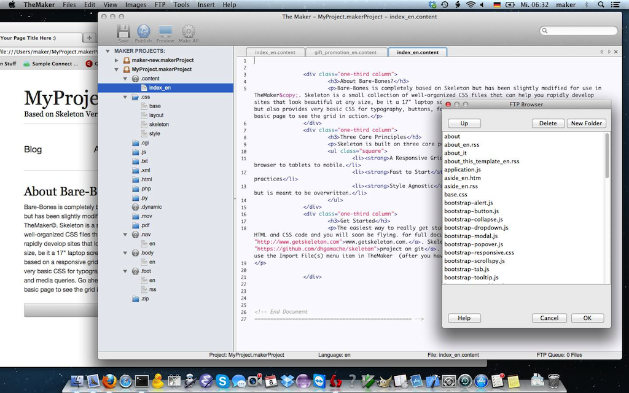Collapse the .body folder
Screen dimensions: 629x393
click(x=125, y=253)
